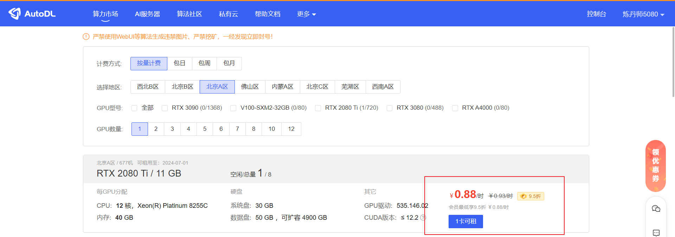Check the RTX 3080 checkbox
The height and width of the screenshot is (237, 675).
390,108
